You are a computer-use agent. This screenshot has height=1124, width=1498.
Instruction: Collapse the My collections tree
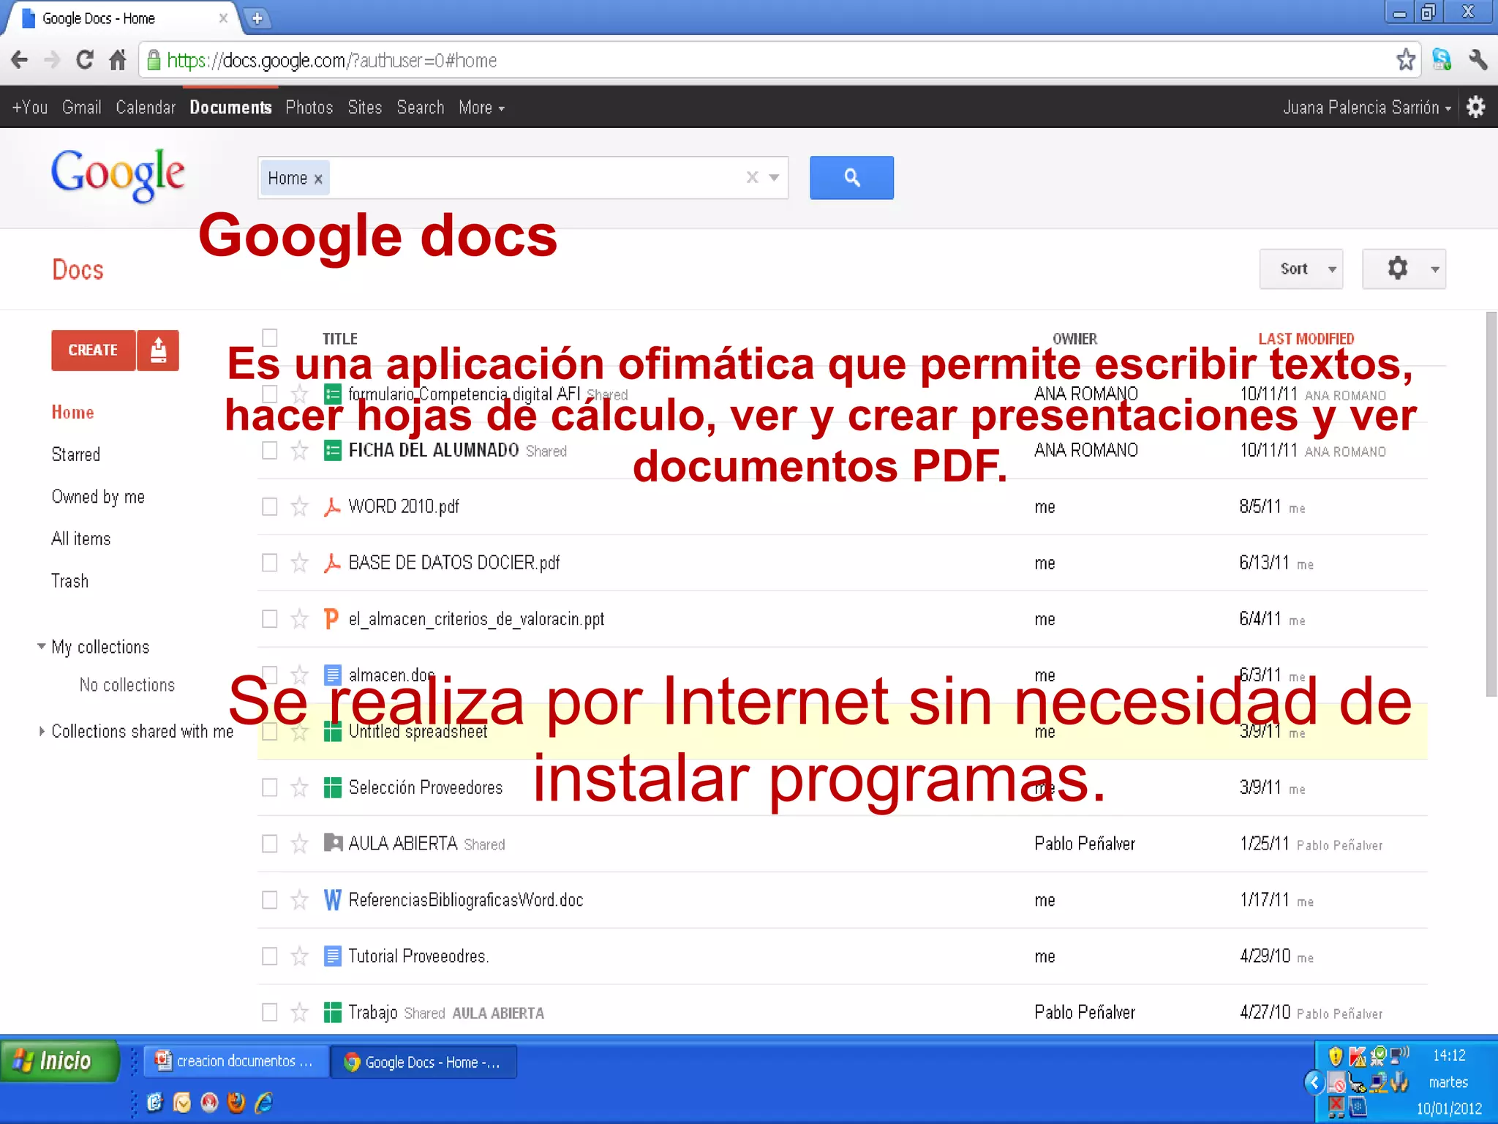tap(42, 646)
